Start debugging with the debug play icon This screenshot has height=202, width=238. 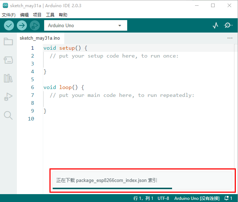coord(35,25)
